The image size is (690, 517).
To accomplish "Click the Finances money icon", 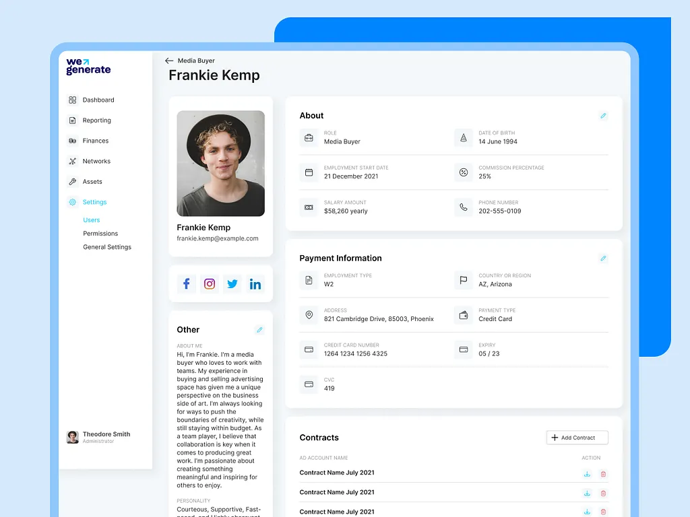I will pyautogui.click(x=73, y=141).
